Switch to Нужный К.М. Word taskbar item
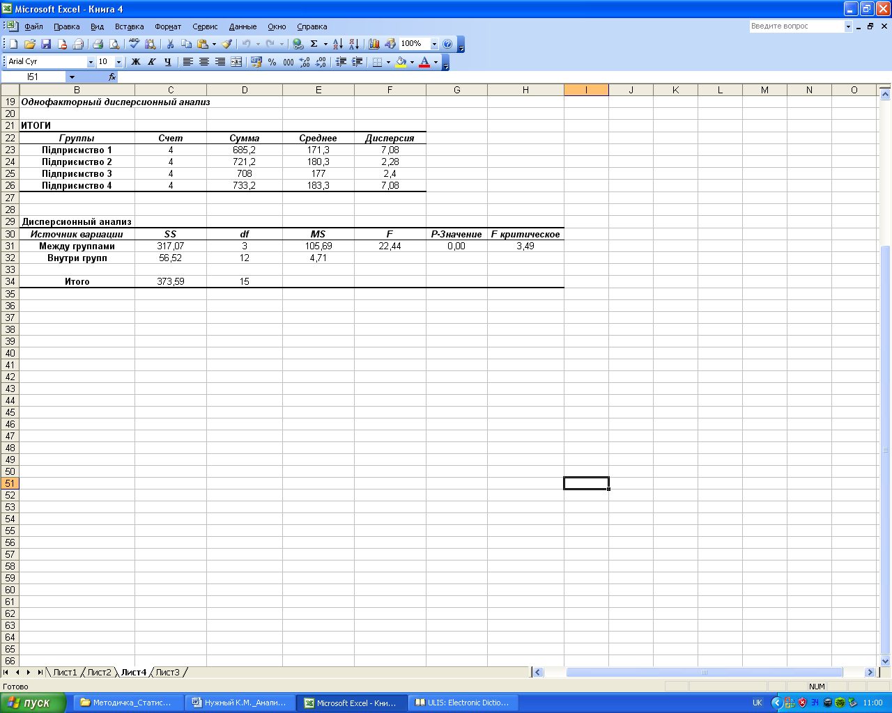The width and height of the screenshot is (892, 713). click(240, 703)
